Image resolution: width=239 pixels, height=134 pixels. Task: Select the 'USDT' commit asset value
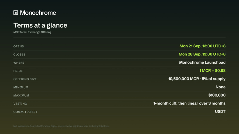click(x=220, y=112)
